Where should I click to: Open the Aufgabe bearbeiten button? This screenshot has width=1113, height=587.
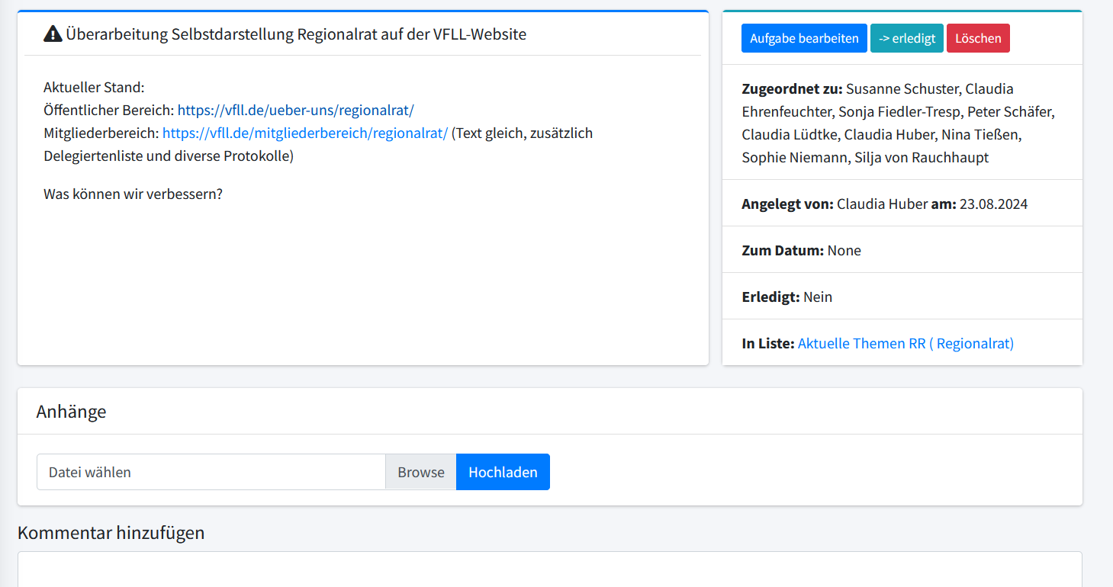pos(804,38)
